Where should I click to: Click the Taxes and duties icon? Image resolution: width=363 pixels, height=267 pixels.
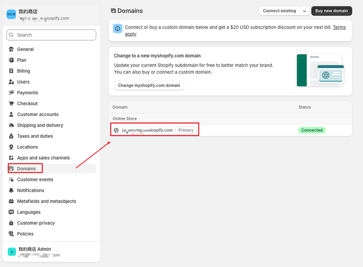(12, 136)
